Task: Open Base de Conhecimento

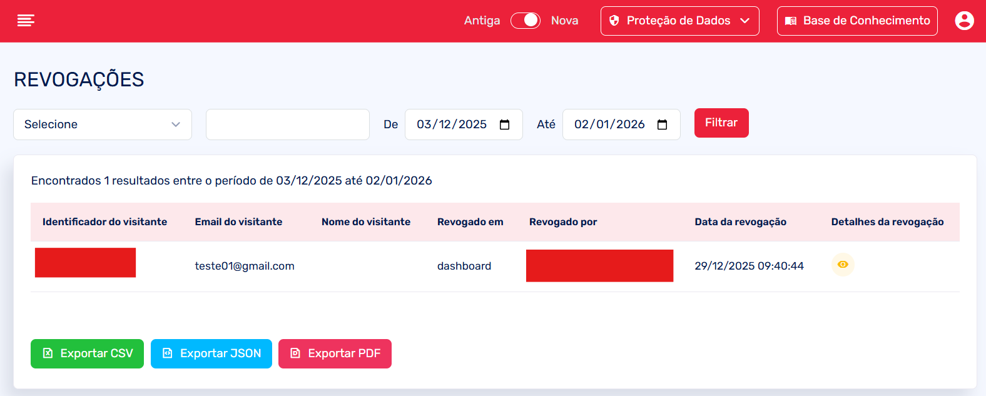Action: tap(857, 21)
